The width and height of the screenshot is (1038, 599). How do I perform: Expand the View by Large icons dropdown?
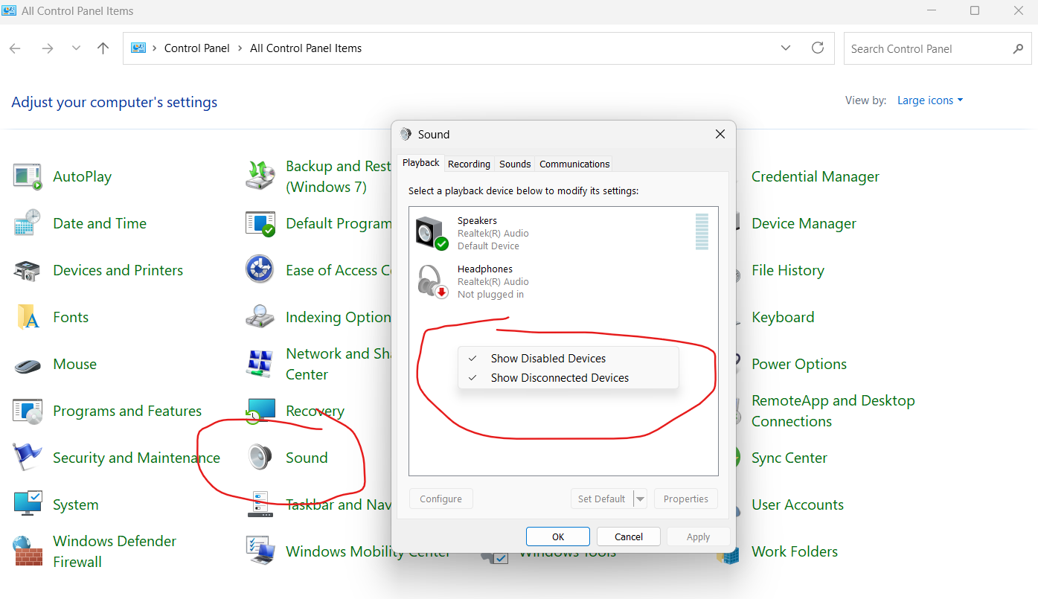tap(930, 100)
